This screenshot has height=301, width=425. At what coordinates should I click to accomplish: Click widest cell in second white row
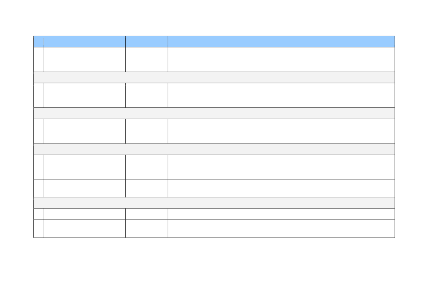pyautogui.click(x=281, y=95)
